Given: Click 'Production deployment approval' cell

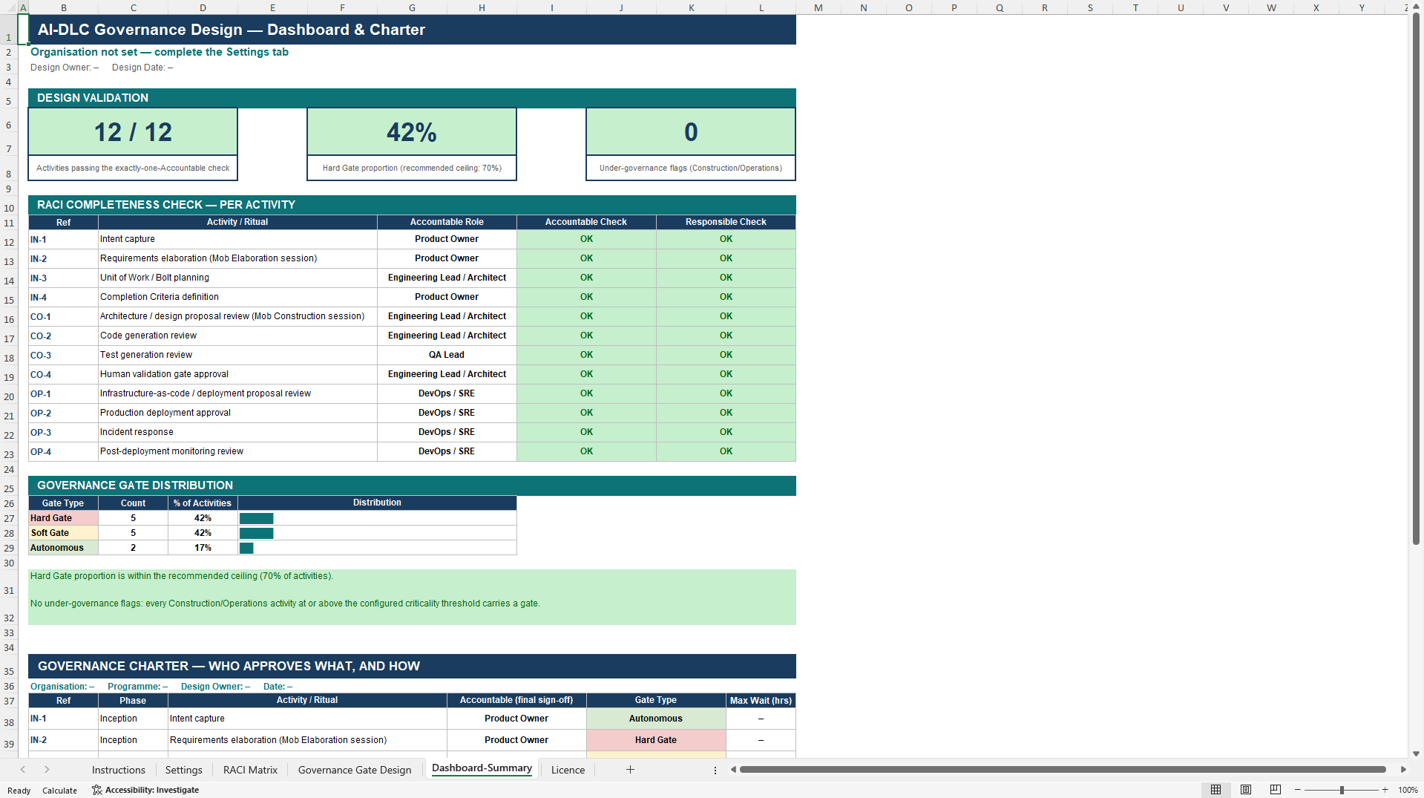Looking at the screenshot, I should (237, 413).
